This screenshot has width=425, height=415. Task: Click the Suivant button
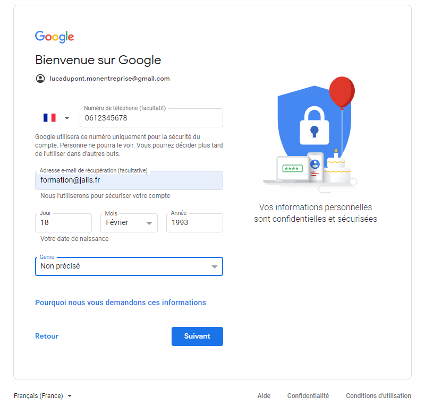tap(197, 336)
